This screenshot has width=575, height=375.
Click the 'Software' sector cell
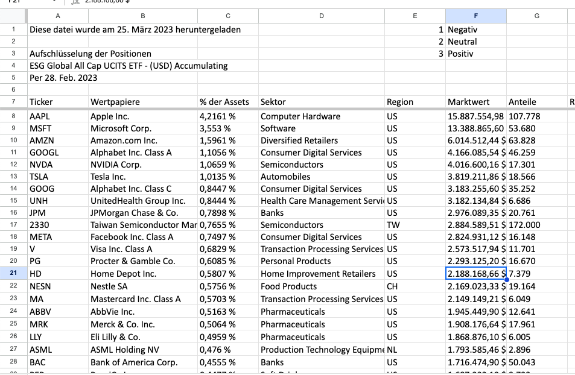pos(322,128)
